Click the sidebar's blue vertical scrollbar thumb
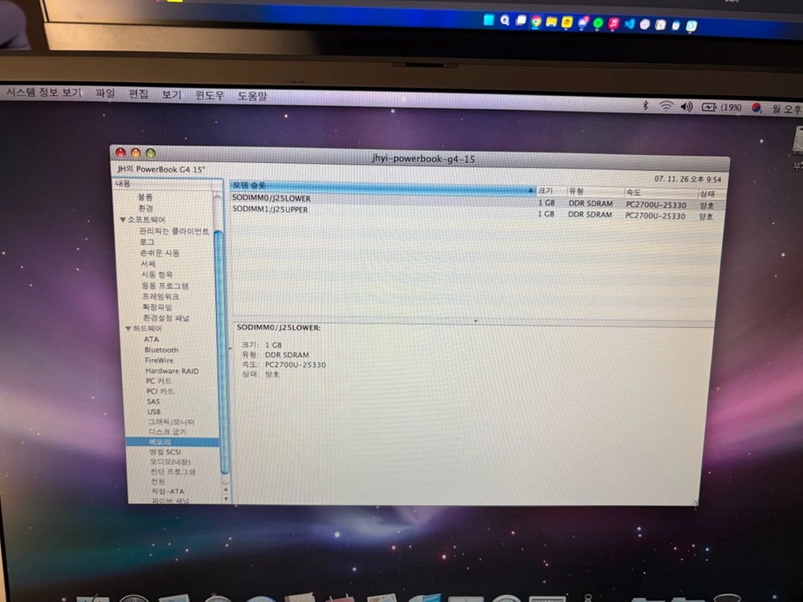This screenshot has height=602, width=803. pyautogui.click(x=221, y=352)
